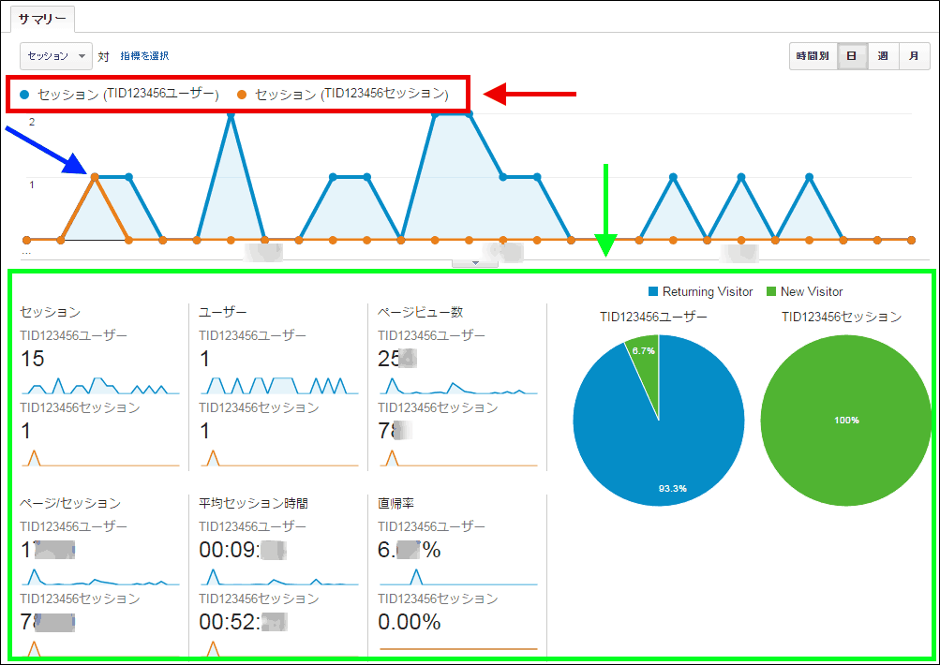Select the 週 time granularity button
Image resolution: width=940 pixels, height=665 pixels.
(883, 56)
